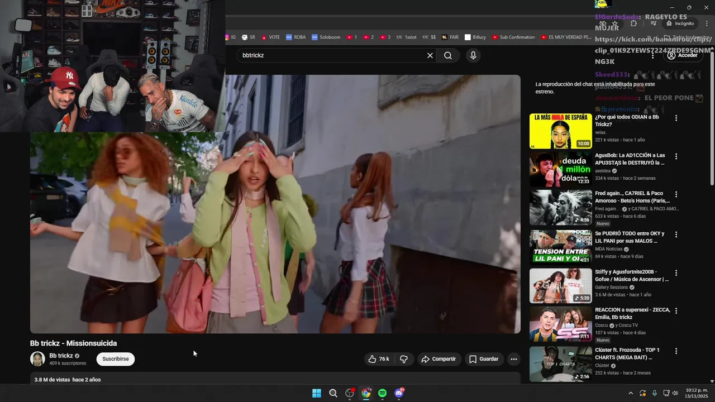715x402 pixels.
Task: Open Chrome three-dot menu
Action: (707, 23)
